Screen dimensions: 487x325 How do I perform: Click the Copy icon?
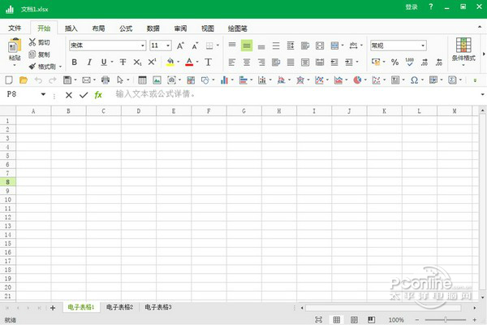32,54
